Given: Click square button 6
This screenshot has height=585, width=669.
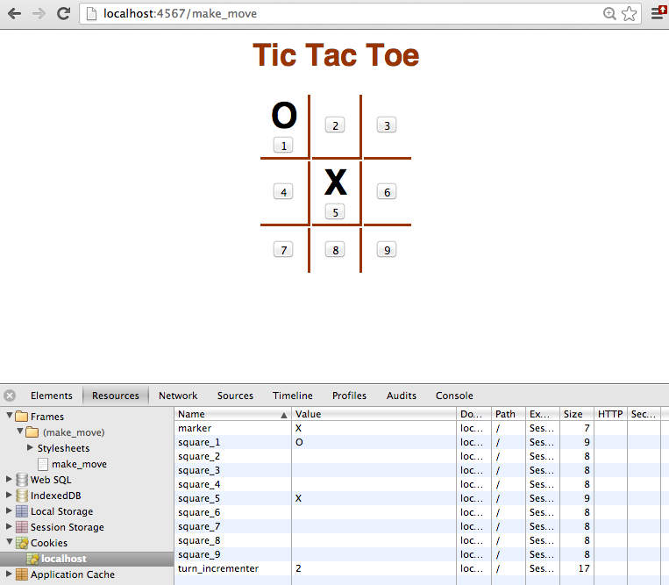Looking at the screenshot, I should pos(387,191).
